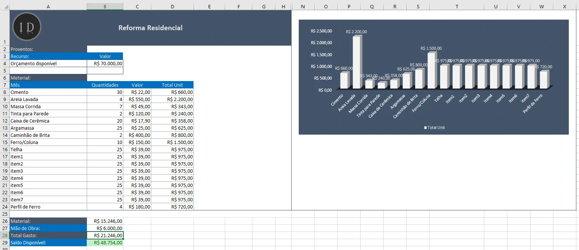Select the row 15 header
Screen dimensions: 579x250
tap(5, 143)
